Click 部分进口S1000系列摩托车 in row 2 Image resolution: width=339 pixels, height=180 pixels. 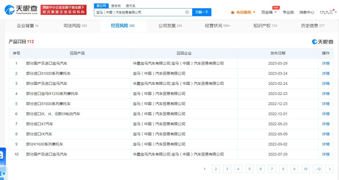[48, 73]
